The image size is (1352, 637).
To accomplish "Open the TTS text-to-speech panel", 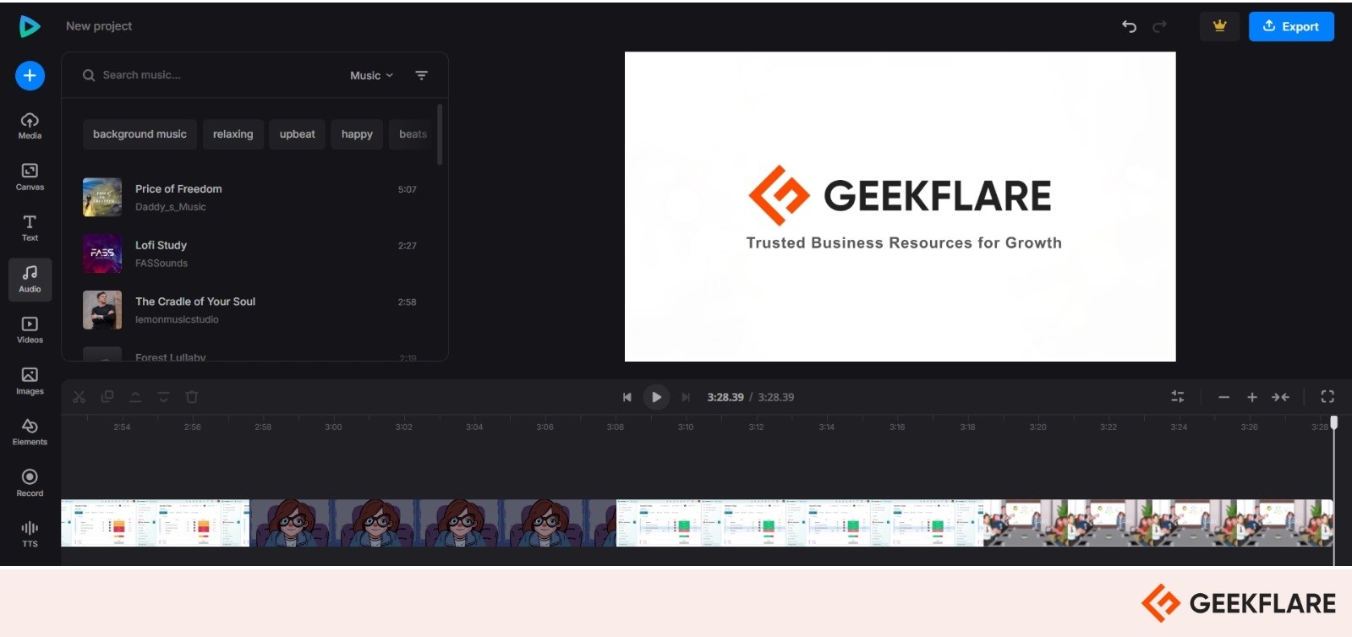I will click(x=30, y=534).
